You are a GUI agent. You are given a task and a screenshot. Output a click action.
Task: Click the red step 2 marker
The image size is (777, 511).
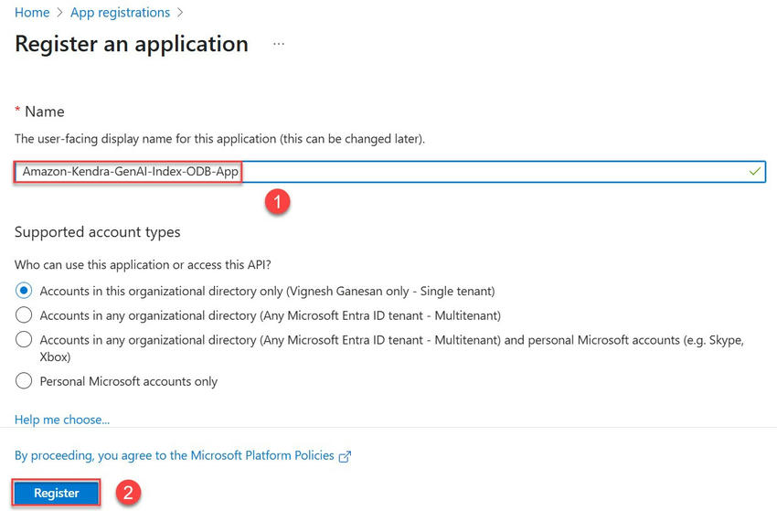coord(129,493)
